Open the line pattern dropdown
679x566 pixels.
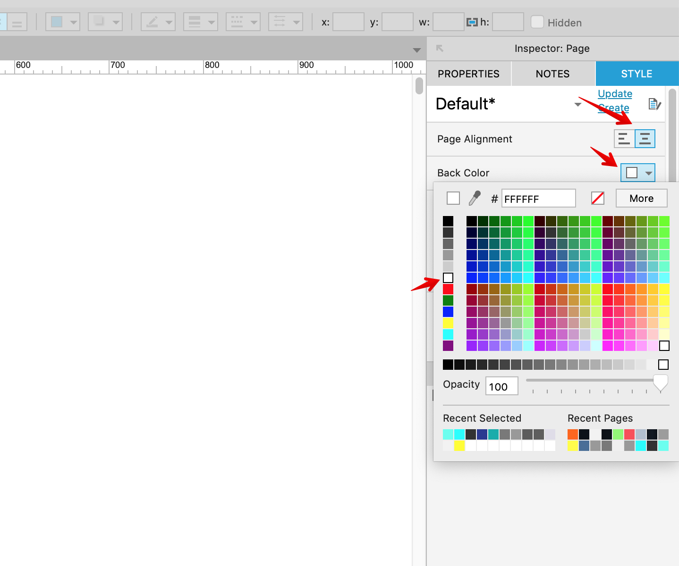tap(243, 22)
